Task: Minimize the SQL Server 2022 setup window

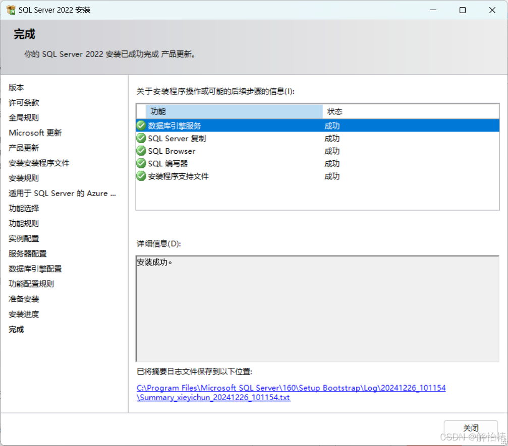Action: (433, 10)
